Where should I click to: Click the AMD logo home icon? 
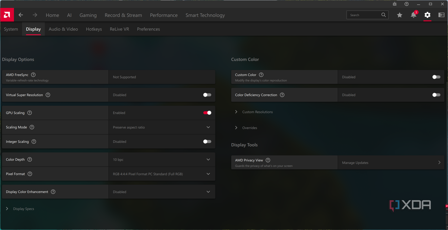coord(7,15)
